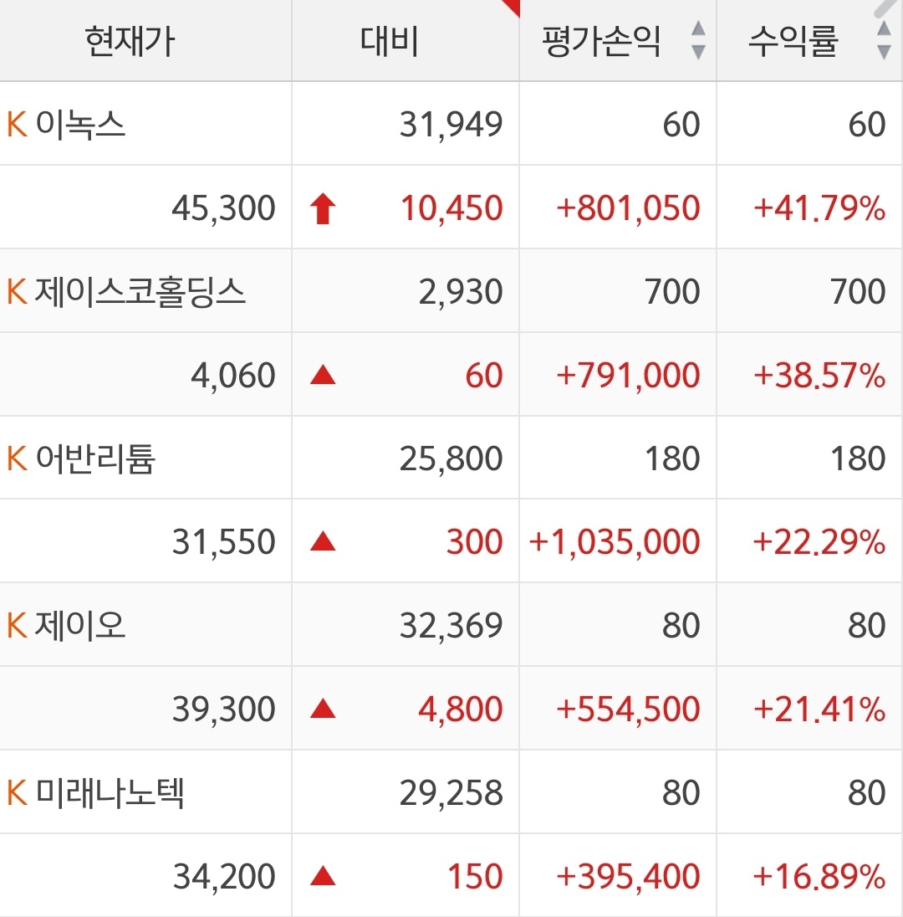The width and height of the screenshot is (903, 917).
Task: Click the red triangle next to 4,800
Action: [323, 710]
